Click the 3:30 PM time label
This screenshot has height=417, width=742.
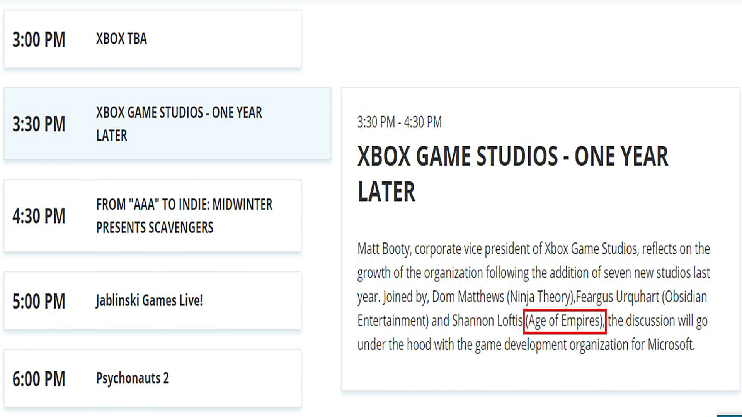point(39,124)
